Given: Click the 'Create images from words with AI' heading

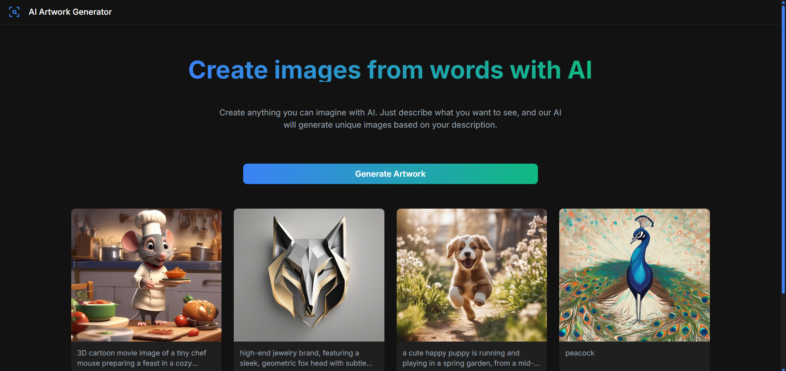Looking at the screenshot, I should point(390,70).
